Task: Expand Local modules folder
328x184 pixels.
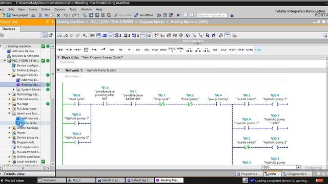Action: tap(9, 162)
